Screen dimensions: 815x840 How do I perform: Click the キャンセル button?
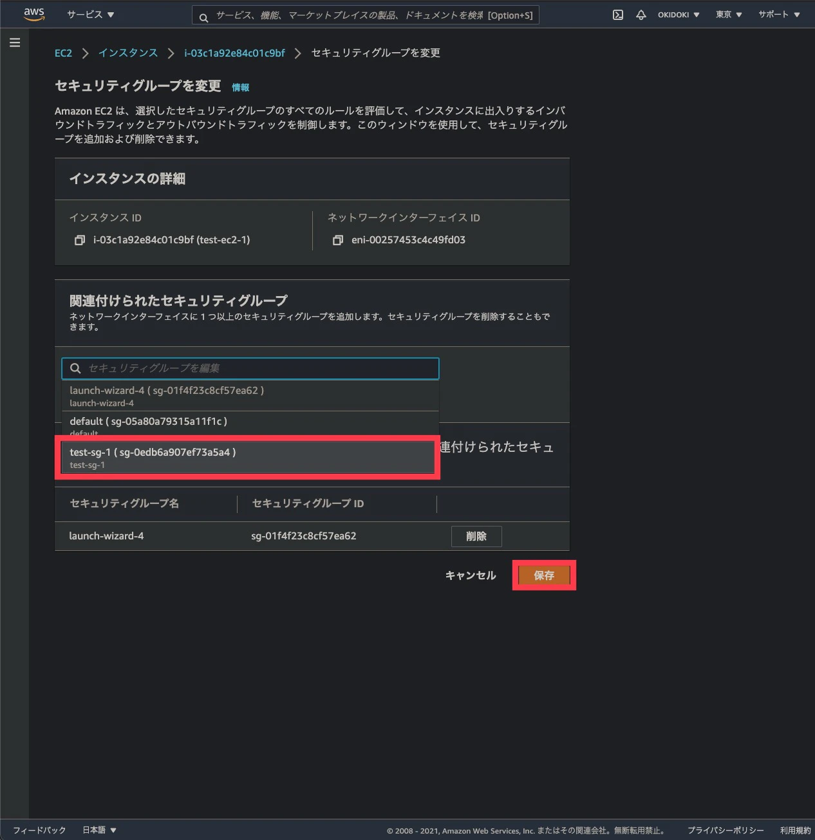[x=471, y=575]
